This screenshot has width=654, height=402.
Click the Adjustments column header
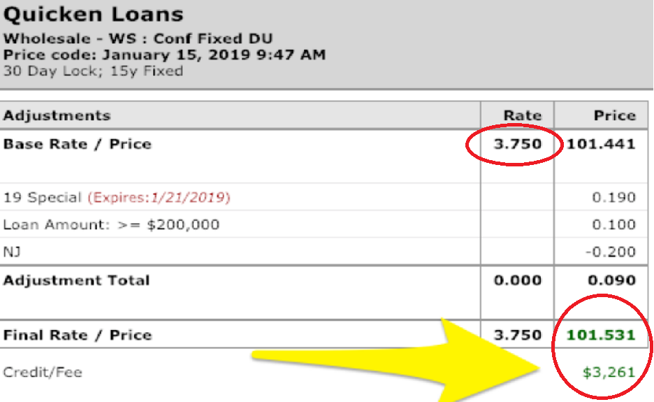(57, 115)
